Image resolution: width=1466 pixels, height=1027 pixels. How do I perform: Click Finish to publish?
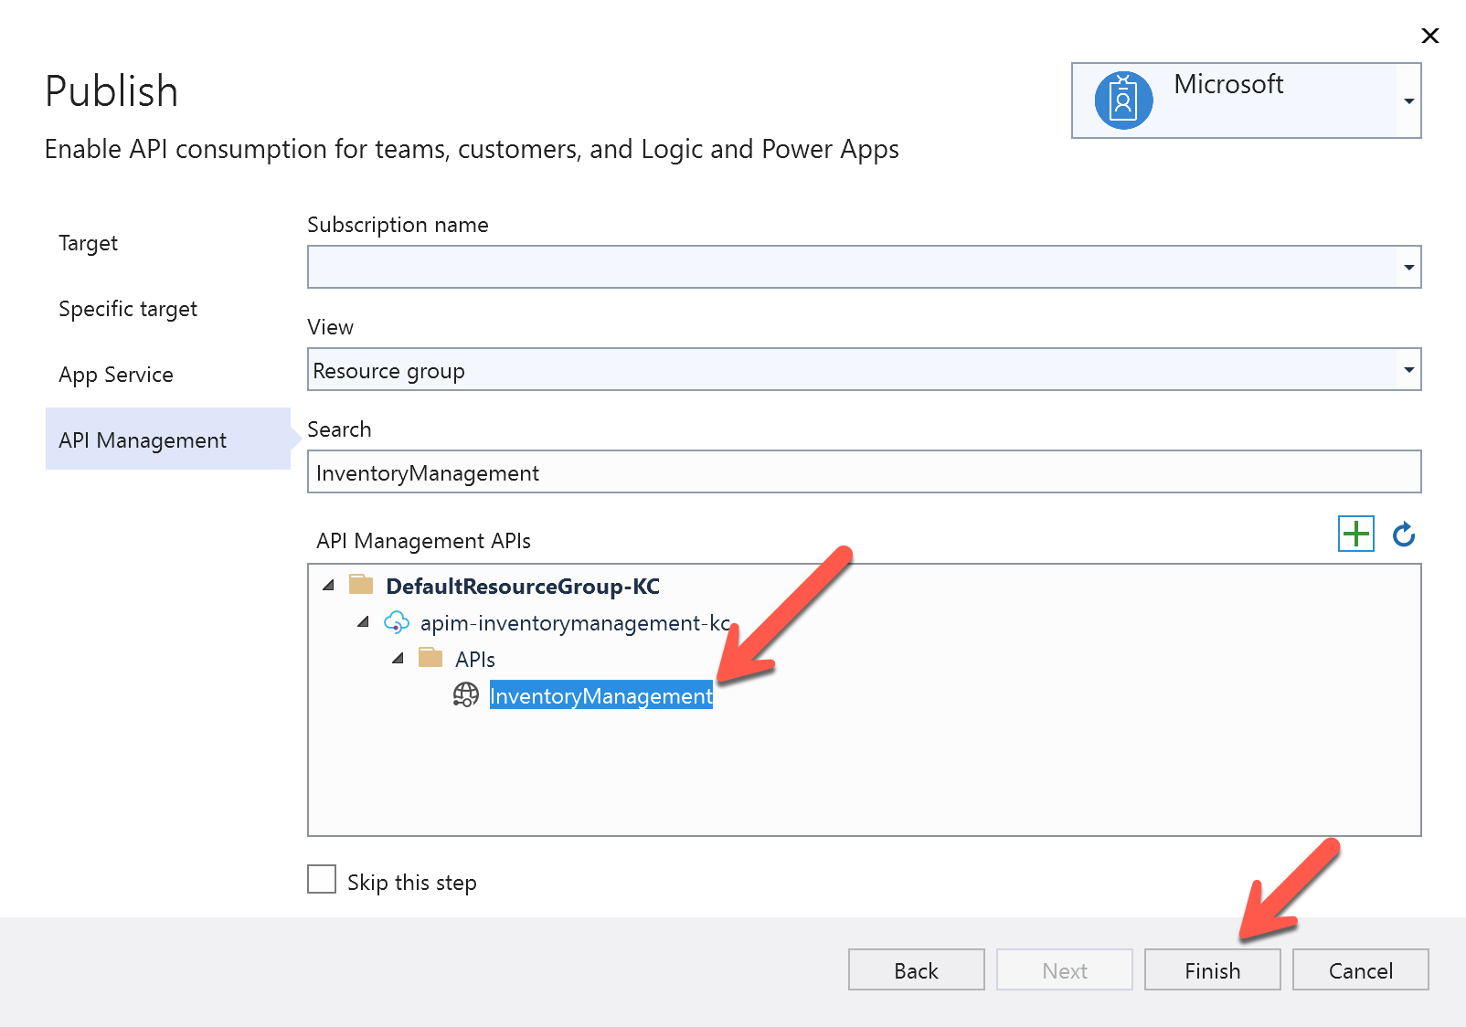[x=1213, y=969]
